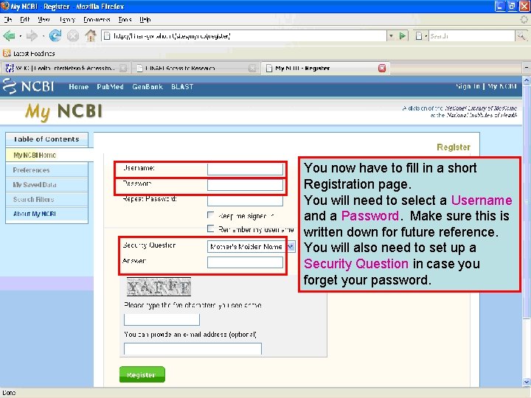This screenshot has width=531, height=398.
Task: Click the browser Back arrow
Action: point(9,35)
